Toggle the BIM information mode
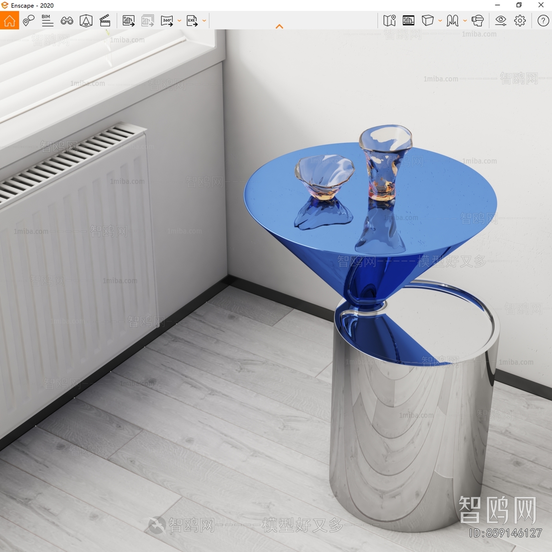 click(47, 21)
